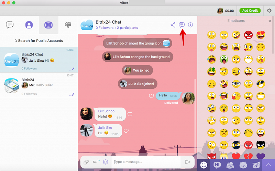275x171 pixels.
Task: Insert the purple heart emoticon
Action: click(x=261, y=156)
